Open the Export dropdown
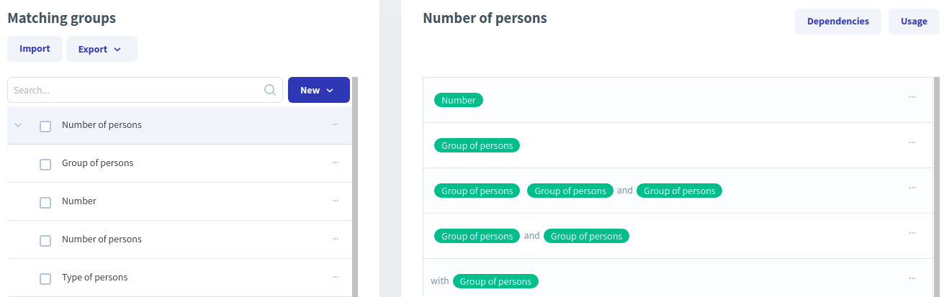 pos(102,49)
